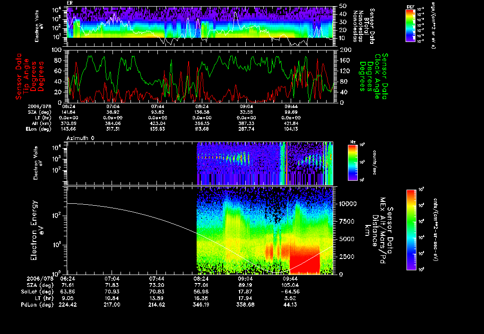Select altitude value 366.15
Image resolution: width=484 pixels, height=334 pixels.
(x=202, y=124)
